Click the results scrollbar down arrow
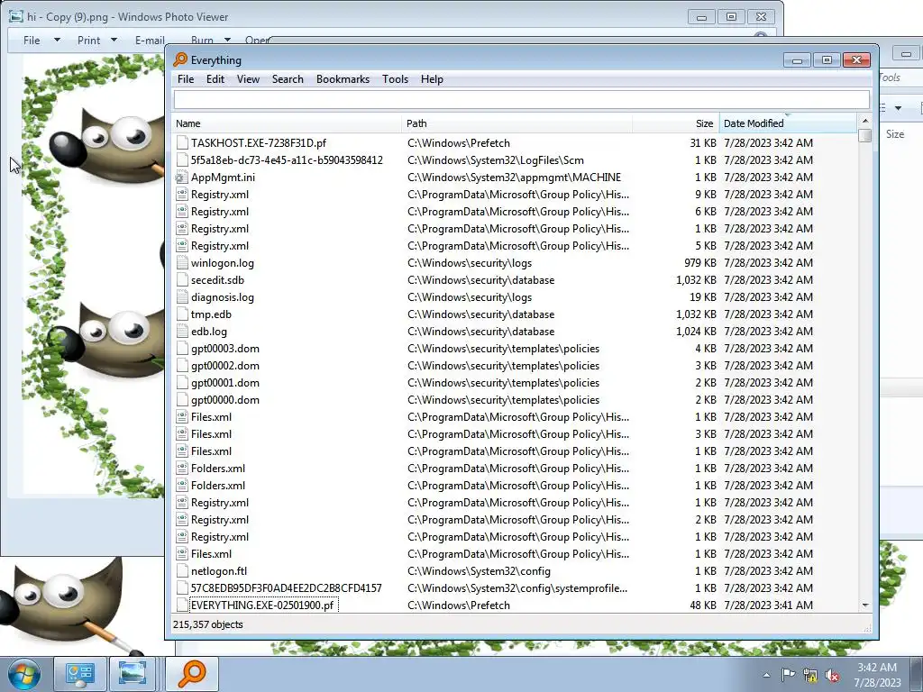The image size is (923, 692). [x=864, y=605]
